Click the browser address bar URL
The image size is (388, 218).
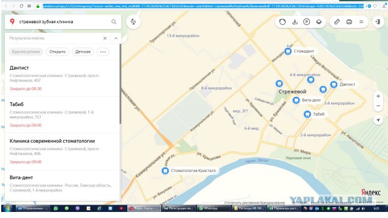(203, 6)
